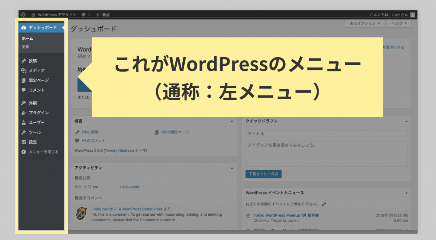This screenshot has width=436, height=240.
Task: Open Tokyo WordPress Meetup 1月 新年会 link
Action: tap(286, 216)
